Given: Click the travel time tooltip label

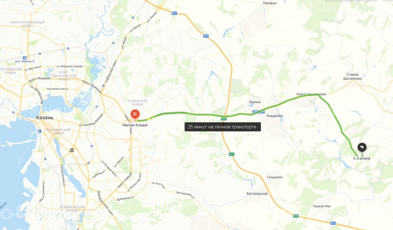Looking at the screenshot, I should (222, 127).
